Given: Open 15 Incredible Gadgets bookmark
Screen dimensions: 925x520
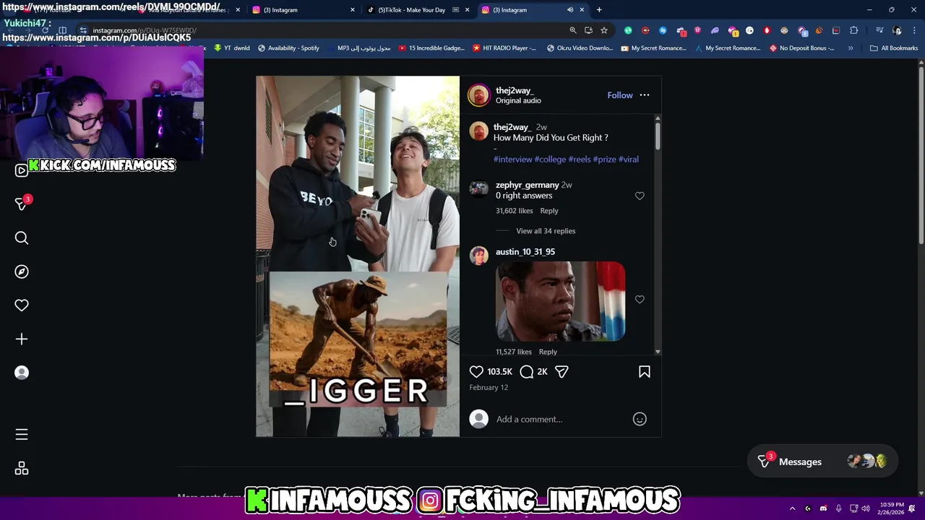Looking at the screenshot, I should point(431,48).
